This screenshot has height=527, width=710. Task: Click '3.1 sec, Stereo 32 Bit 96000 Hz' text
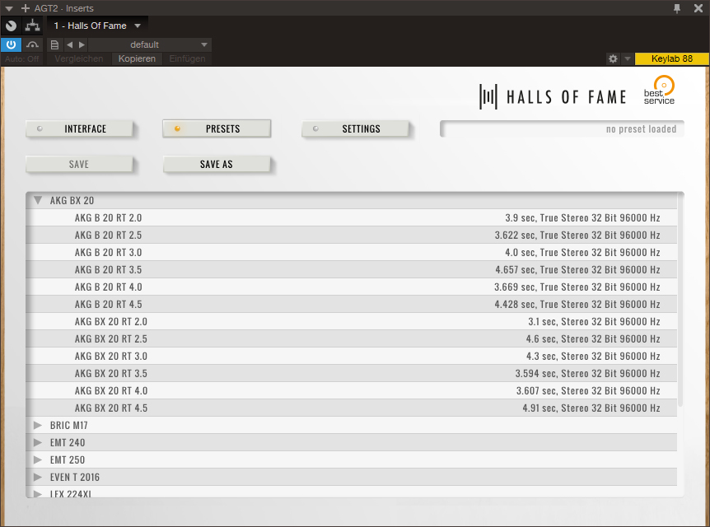point(594,321)
